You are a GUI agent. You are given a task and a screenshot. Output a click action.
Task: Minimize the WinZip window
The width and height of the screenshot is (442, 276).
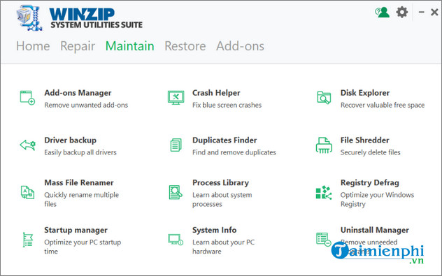(422, 12)
